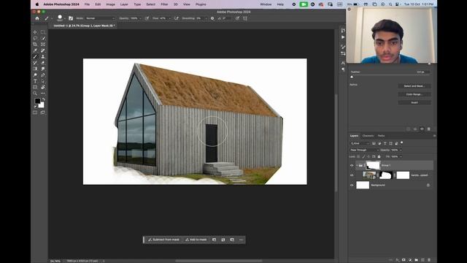The image size is (467, 263).
Task: Swap foreground and background colors
Action: point(44,99)
